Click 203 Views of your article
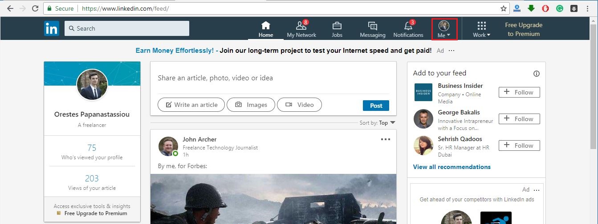The height and width of the screenshot is (224, 598). pyautogui.click(x=92, y=182)
